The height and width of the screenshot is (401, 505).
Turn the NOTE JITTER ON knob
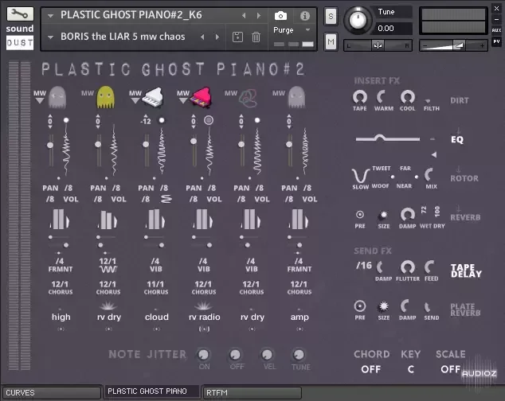coord(203,354)
